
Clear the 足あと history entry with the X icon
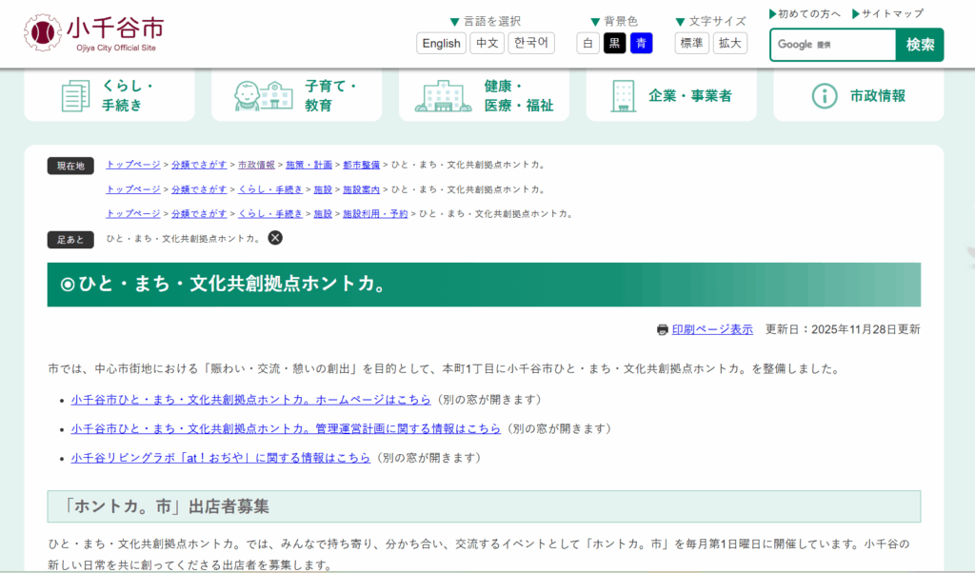pyautogui.click(x=275, y=237)
